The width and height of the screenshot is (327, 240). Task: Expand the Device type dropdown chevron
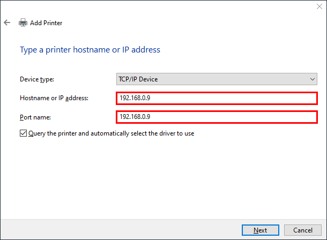coord(312,79)
